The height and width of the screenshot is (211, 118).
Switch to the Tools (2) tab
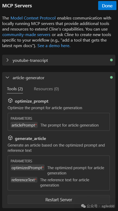pyautogui.click(x=15, y=89)
